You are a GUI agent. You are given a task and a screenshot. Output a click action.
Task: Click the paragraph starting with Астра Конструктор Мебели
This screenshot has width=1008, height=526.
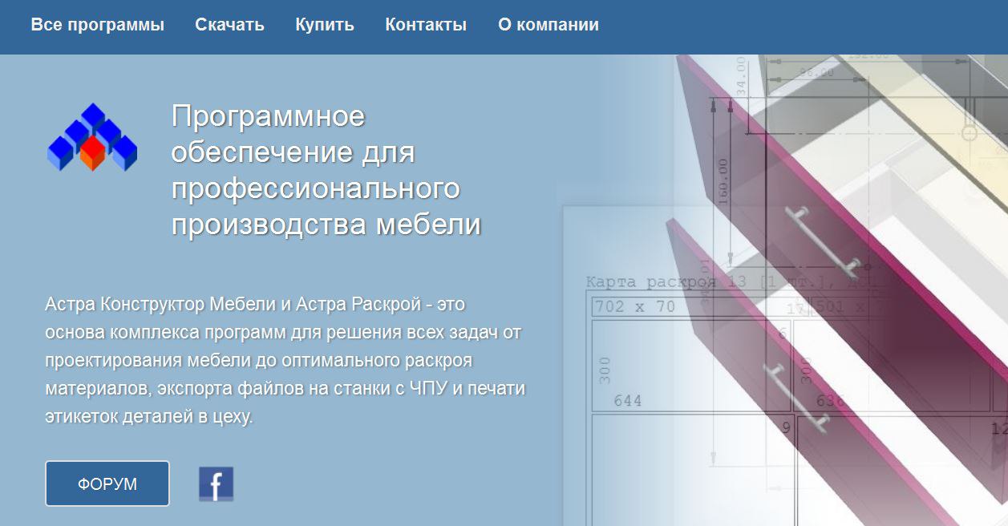click(285, 361)
